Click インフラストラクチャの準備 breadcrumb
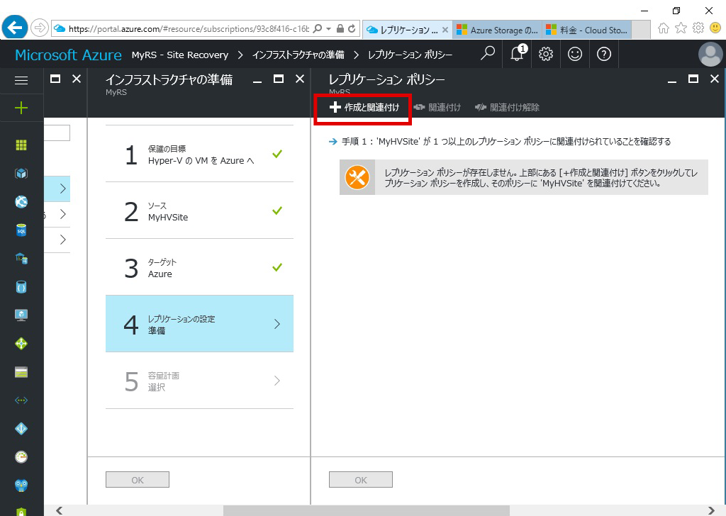The height and width of the screenshot is (516, 726). [x=298, y=55]
